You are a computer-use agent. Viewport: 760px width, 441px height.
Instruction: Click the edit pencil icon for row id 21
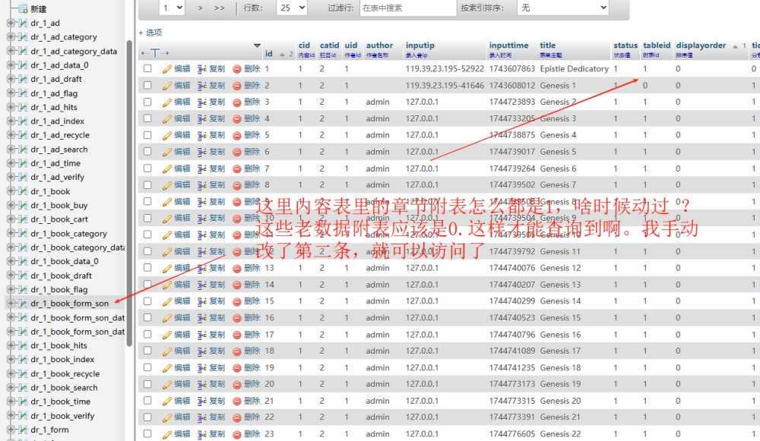(x=167, y=402)
